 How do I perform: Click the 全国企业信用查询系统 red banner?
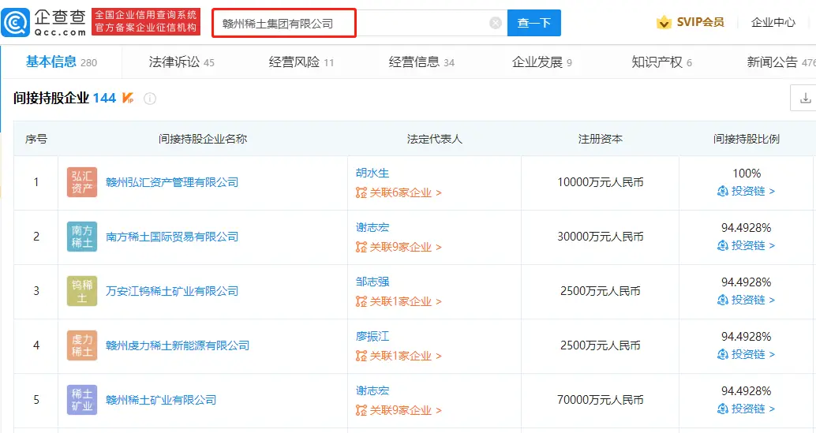click(x=146, y=22)
